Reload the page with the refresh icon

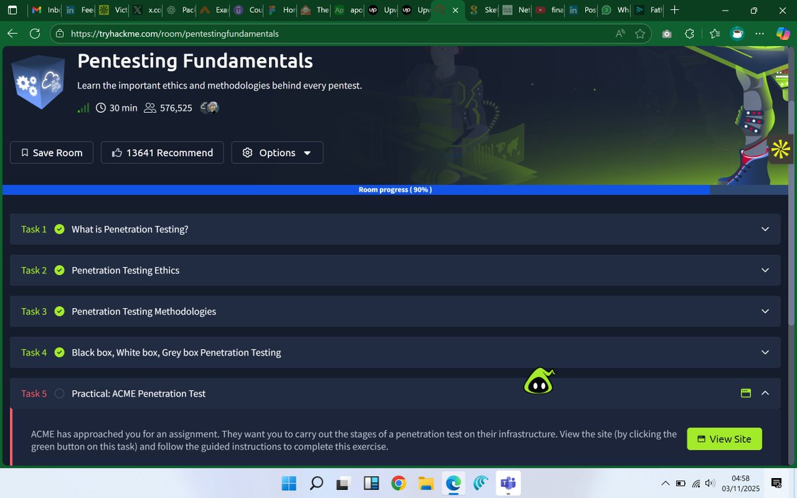click(x=35, y=34)
